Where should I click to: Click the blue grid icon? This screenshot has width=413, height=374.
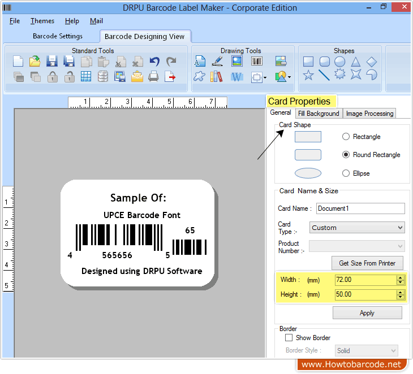coord(86,76)
